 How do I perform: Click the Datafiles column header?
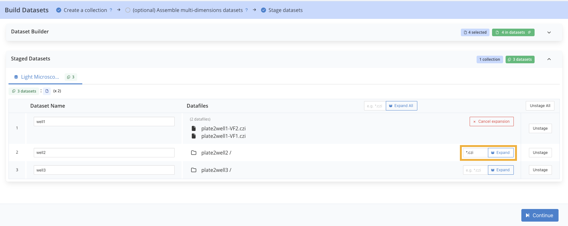197,106
